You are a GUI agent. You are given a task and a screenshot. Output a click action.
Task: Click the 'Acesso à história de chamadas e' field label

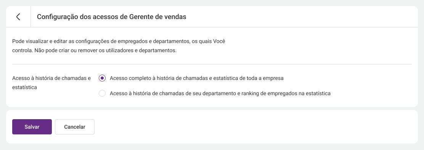(x=51, y=78)
